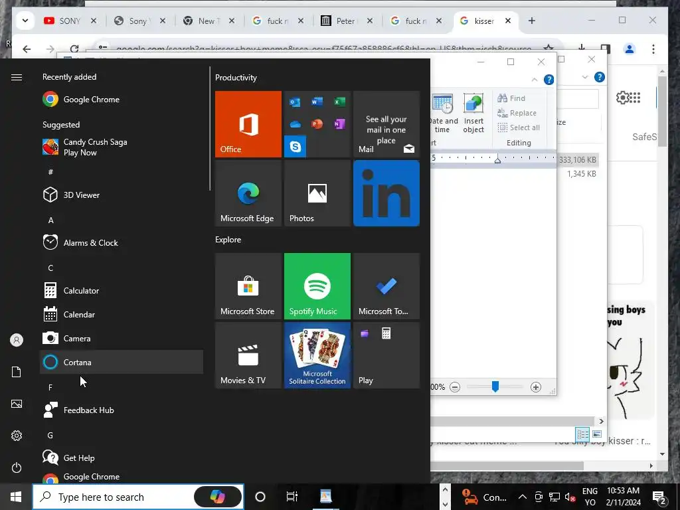Open Camera app
This screenshot has width=680, height=510.
122,338
